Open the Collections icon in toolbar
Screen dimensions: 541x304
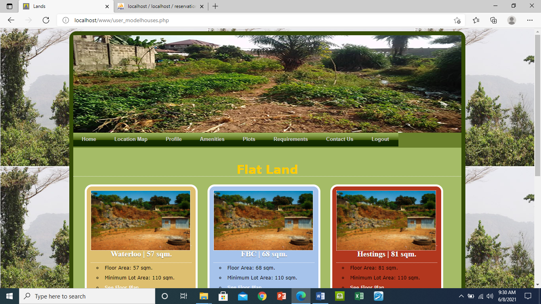coord(493,20)
